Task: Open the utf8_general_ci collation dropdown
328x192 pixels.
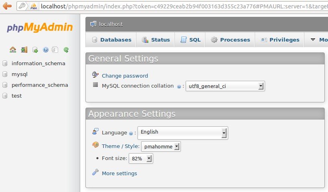Action: pos(225,86)
